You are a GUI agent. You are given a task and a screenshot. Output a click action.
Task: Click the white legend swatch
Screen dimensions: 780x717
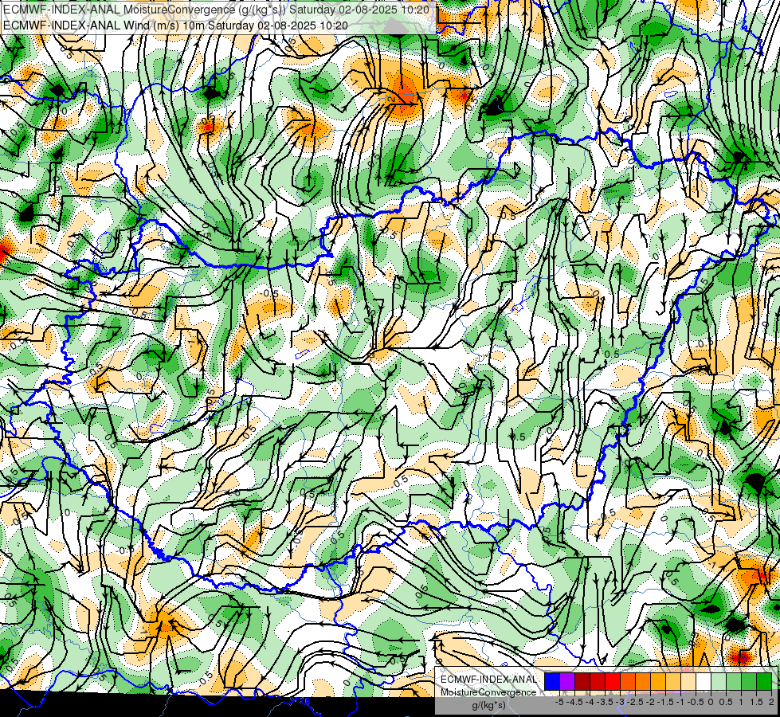click(704, 681)
